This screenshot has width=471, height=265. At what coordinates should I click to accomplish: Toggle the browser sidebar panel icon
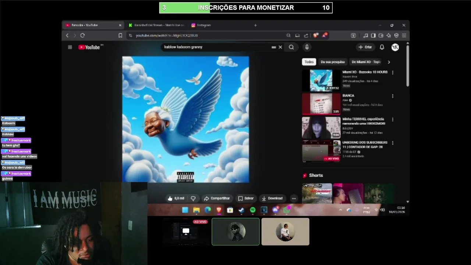pos(373,35)
